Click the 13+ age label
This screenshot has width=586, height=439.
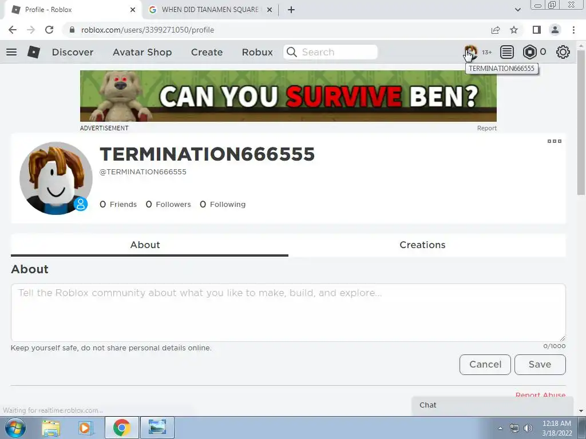pos(486,52)
